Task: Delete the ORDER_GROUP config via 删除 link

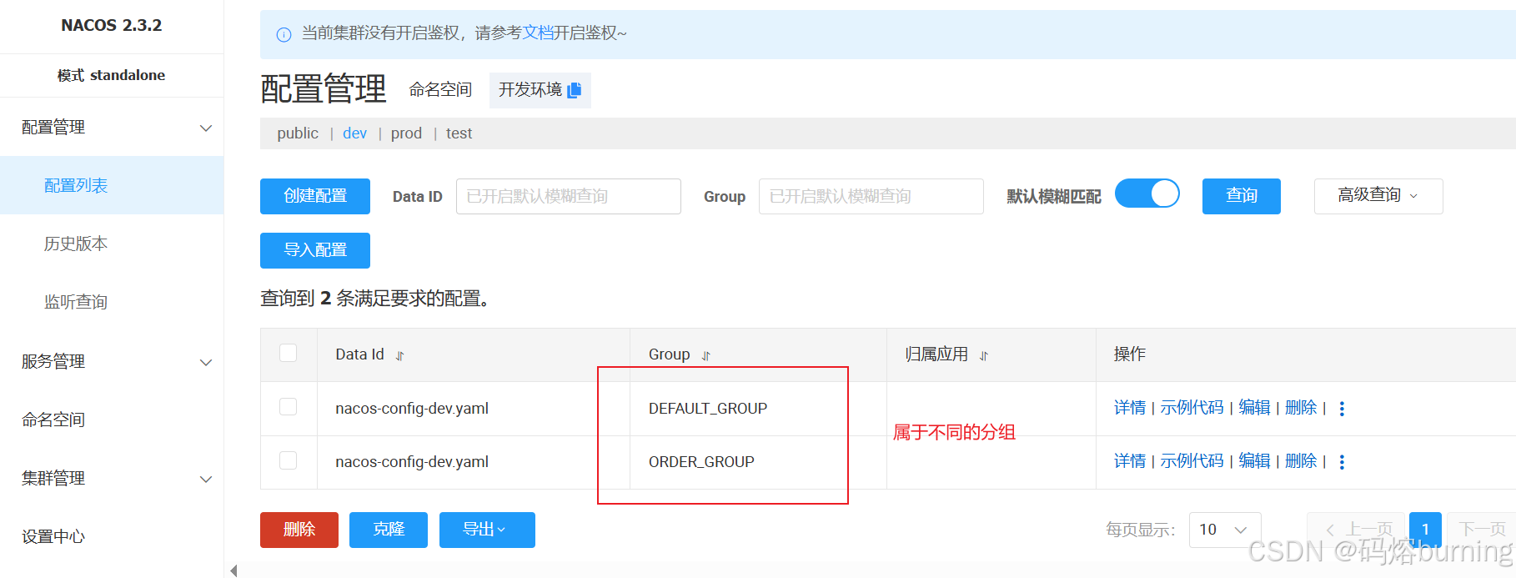Action: [x=1301, y=461]
